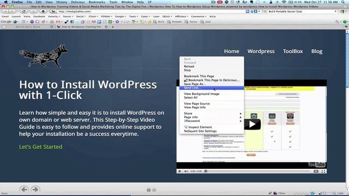
Task: Reload the page with the toolbar reload button
Action: (x=24, y=11)
